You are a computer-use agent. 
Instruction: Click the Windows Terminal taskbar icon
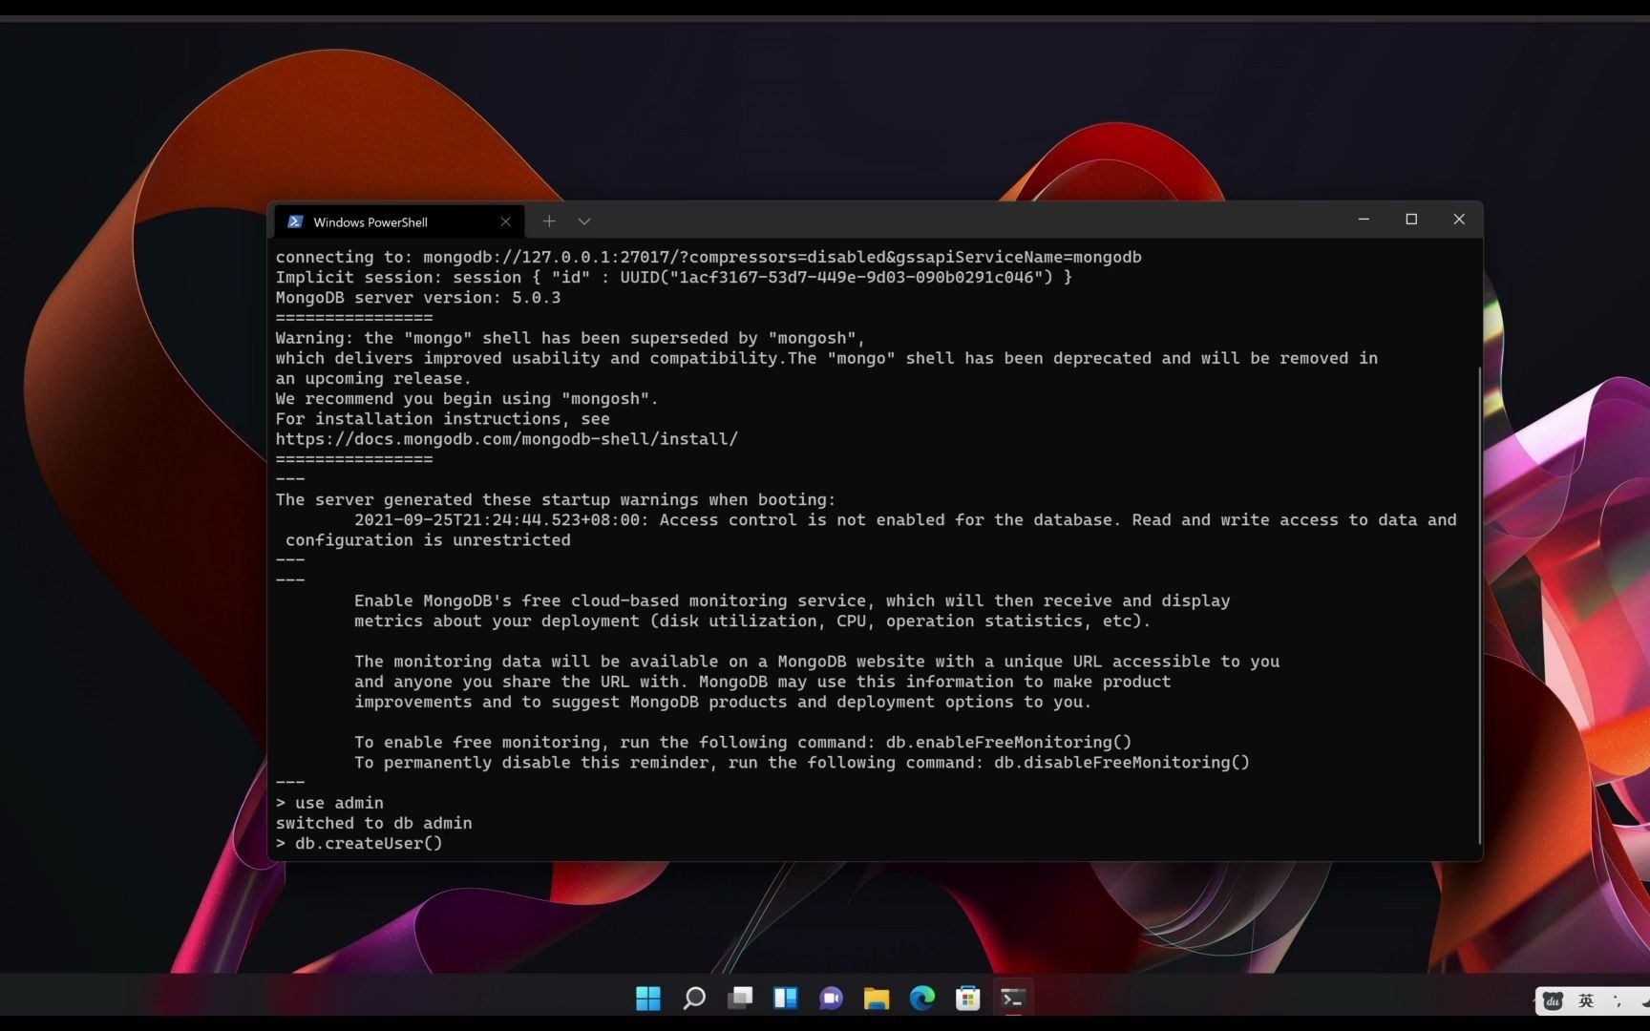tap(1013, 999)
